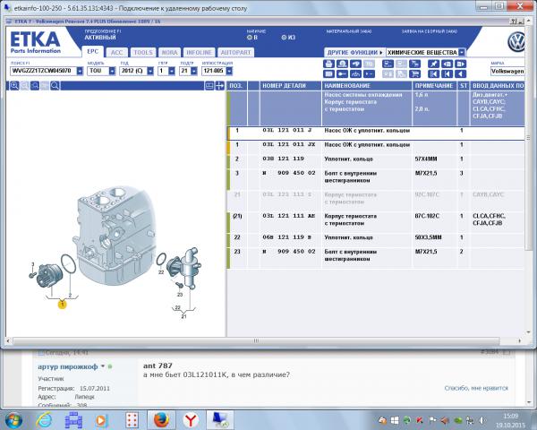The height and width of the screenshot is (430, 537).
Task: Click the Спасибо, мне нравится link
Action: coord(476,388)
